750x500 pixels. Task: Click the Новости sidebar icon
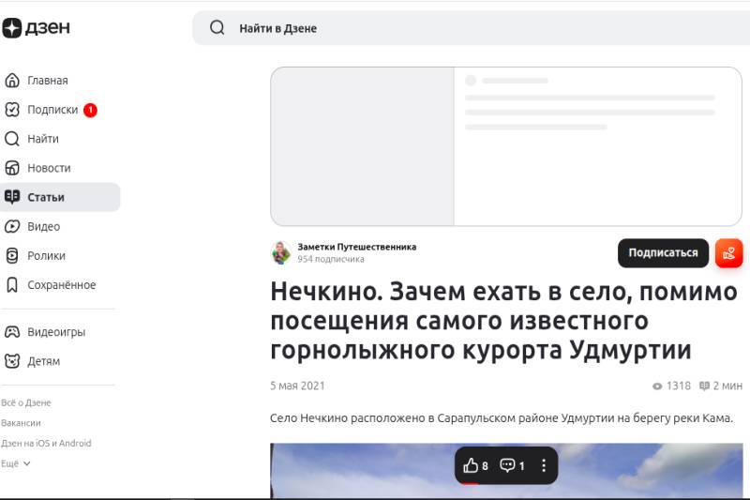coord(12,168)
